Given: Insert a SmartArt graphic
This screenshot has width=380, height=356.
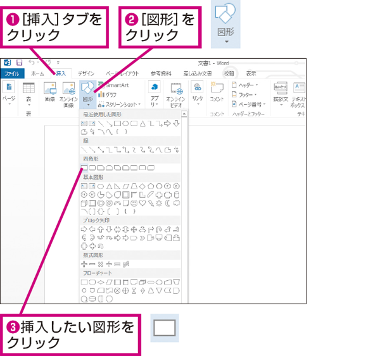Looking at the screenshot, I should coord(113,85).
